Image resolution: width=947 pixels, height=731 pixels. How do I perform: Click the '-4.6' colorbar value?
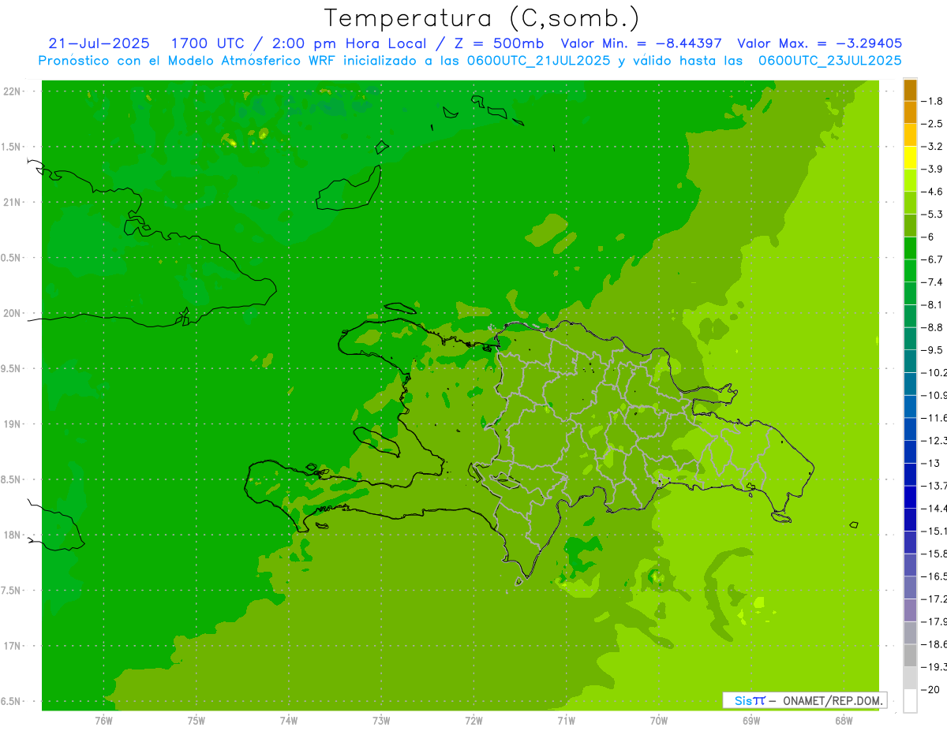932,192
